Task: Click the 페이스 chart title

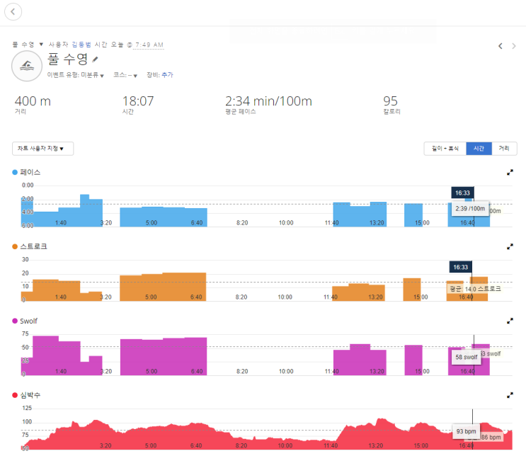Action: 30,173
